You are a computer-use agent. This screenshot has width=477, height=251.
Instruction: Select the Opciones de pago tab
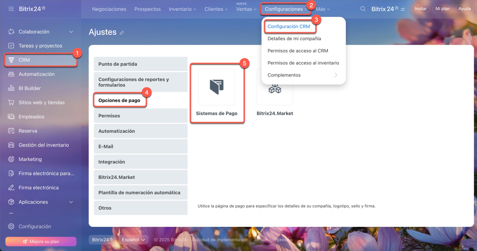coord(140,100)
